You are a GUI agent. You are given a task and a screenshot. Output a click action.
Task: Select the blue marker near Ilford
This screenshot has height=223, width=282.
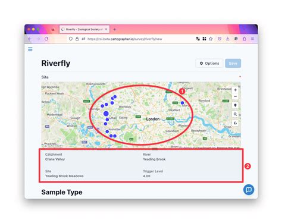click(182, 103)
